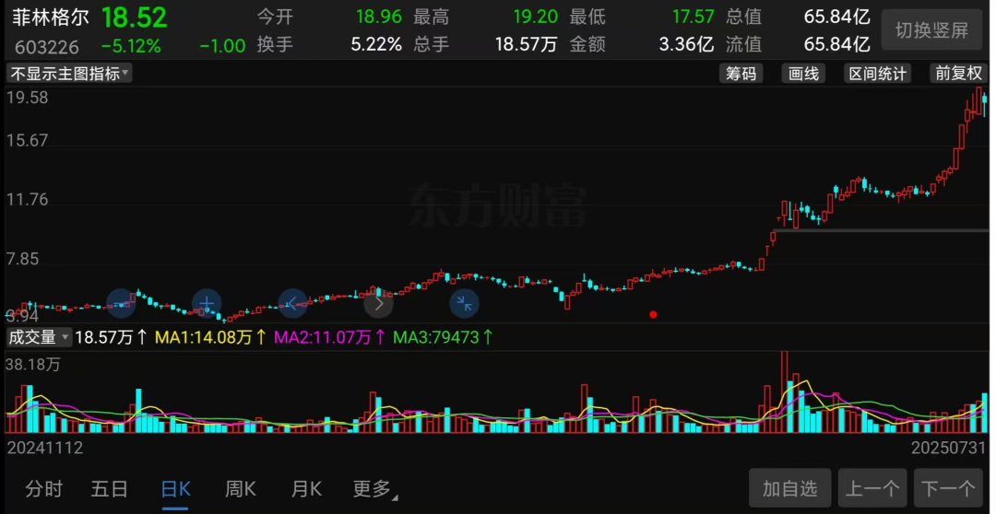Click the scroll-right chevron circle icon on chart
The width and height of the screenshot is (996, 514).
379,303
